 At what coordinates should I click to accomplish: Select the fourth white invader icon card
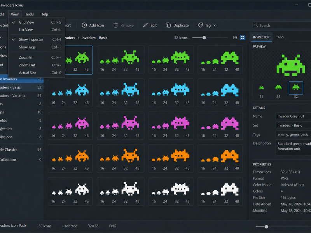pos(220,191)
